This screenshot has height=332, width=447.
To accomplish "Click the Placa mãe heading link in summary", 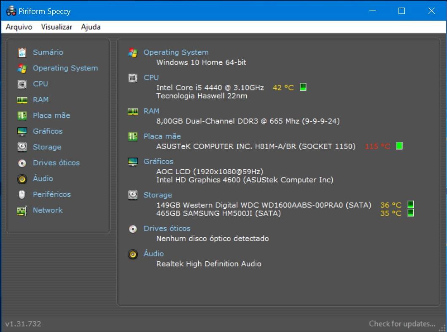I will click(x=162, y=136).
